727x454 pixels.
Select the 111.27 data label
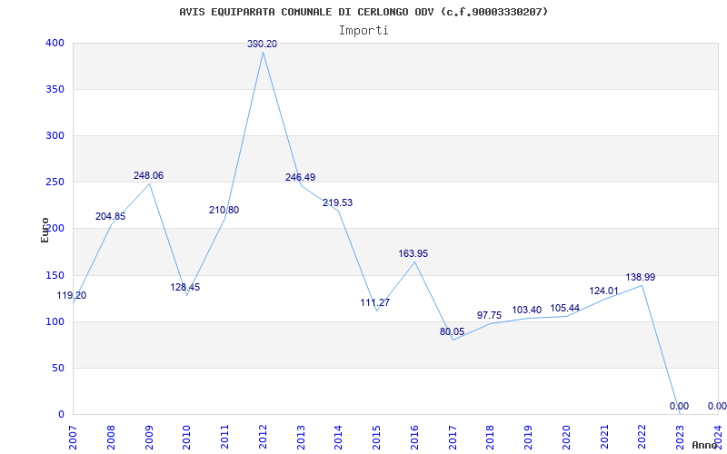[375, 302]
